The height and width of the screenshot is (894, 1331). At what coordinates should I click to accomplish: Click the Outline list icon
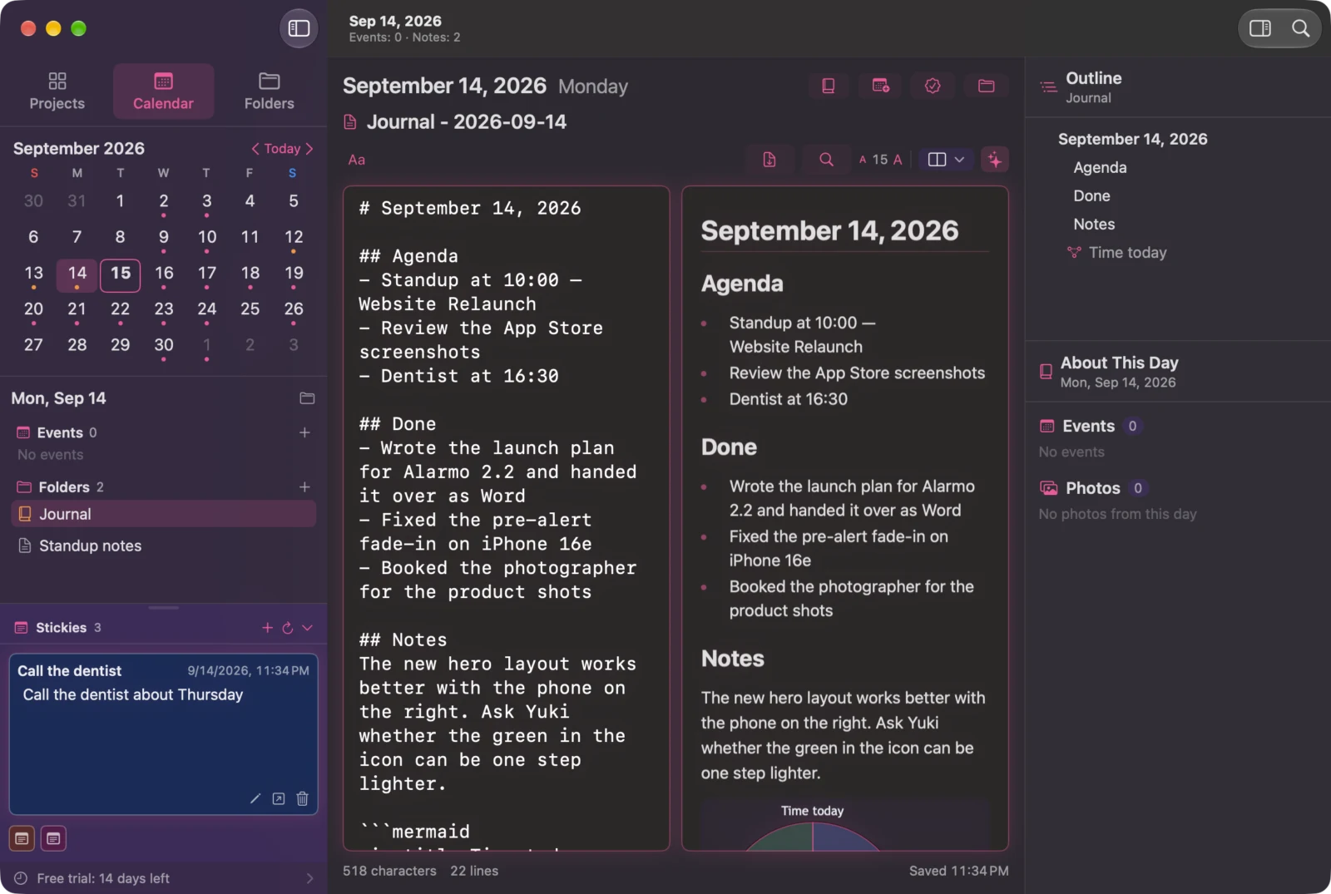coord(1049,86)
